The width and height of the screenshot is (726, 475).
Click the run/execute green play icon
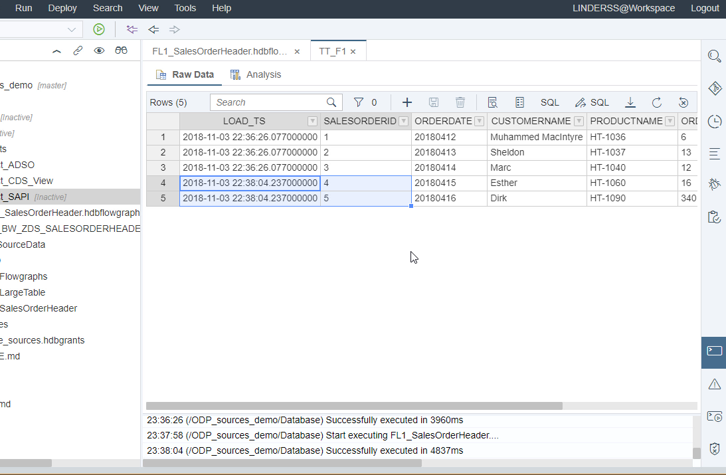pos(98,29)
